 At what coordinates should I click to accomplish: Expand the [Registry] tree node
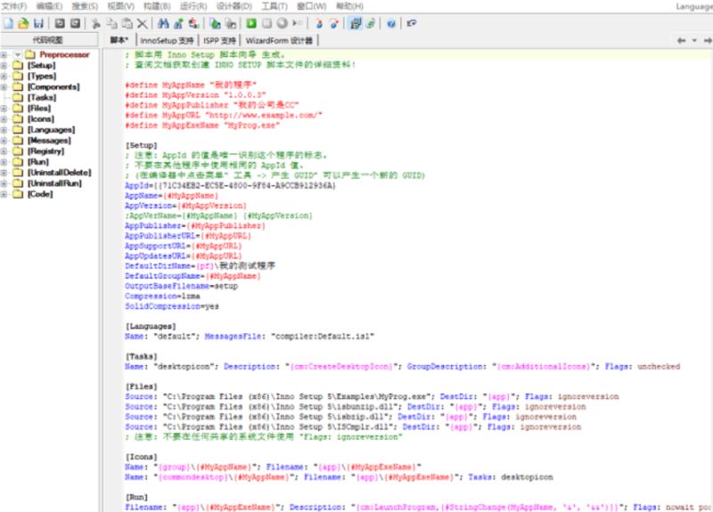(x=5, y=151)
